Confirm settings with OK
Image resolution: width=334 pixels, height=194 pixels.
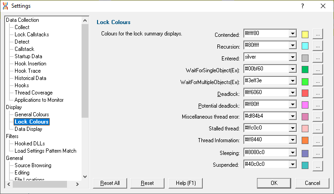[274, 183]
